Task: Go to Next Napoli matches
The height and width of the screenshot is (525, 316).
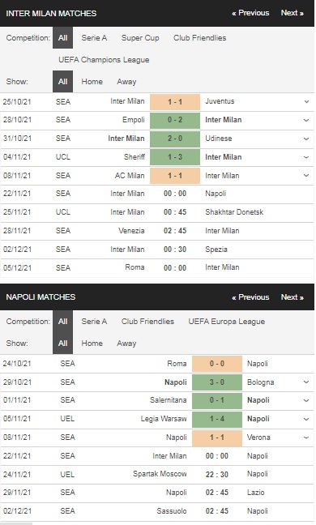Action: (293, 297)
